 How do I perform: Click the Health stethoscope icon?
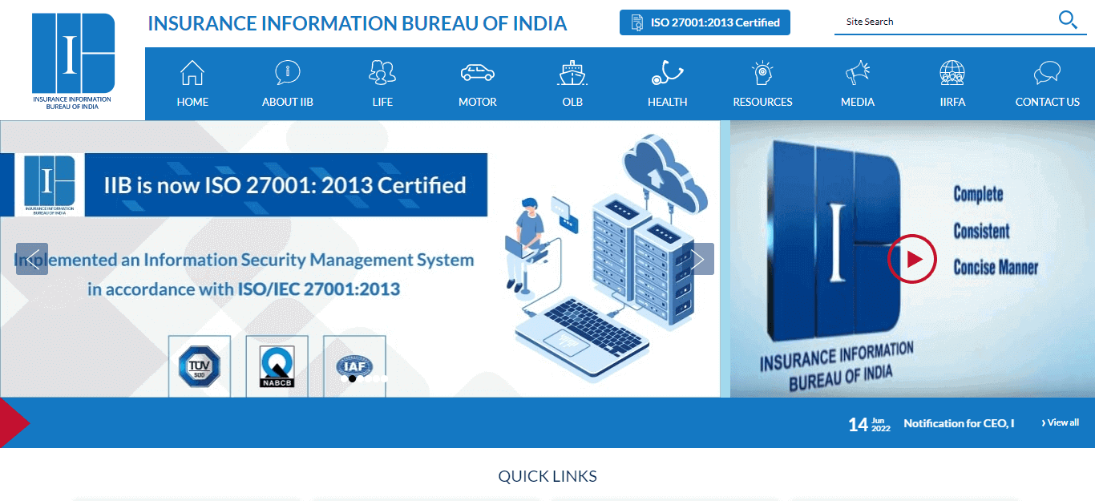tap(667, 72)
